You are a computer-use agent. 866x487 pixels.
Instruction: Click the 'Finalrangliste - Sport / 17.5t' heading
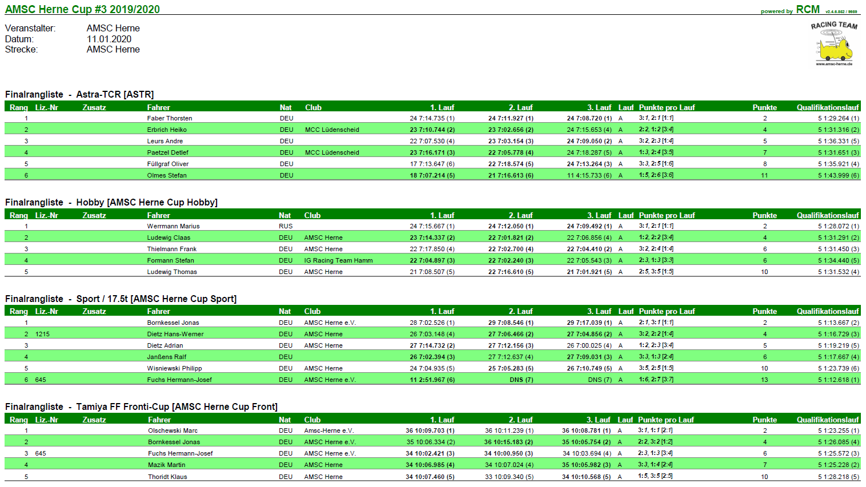point(121,299)
